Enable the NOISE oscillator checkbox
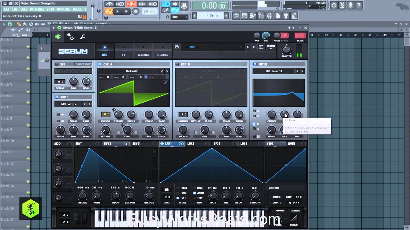The height and width of the screenshot is (230, 410). pos(57,97)
